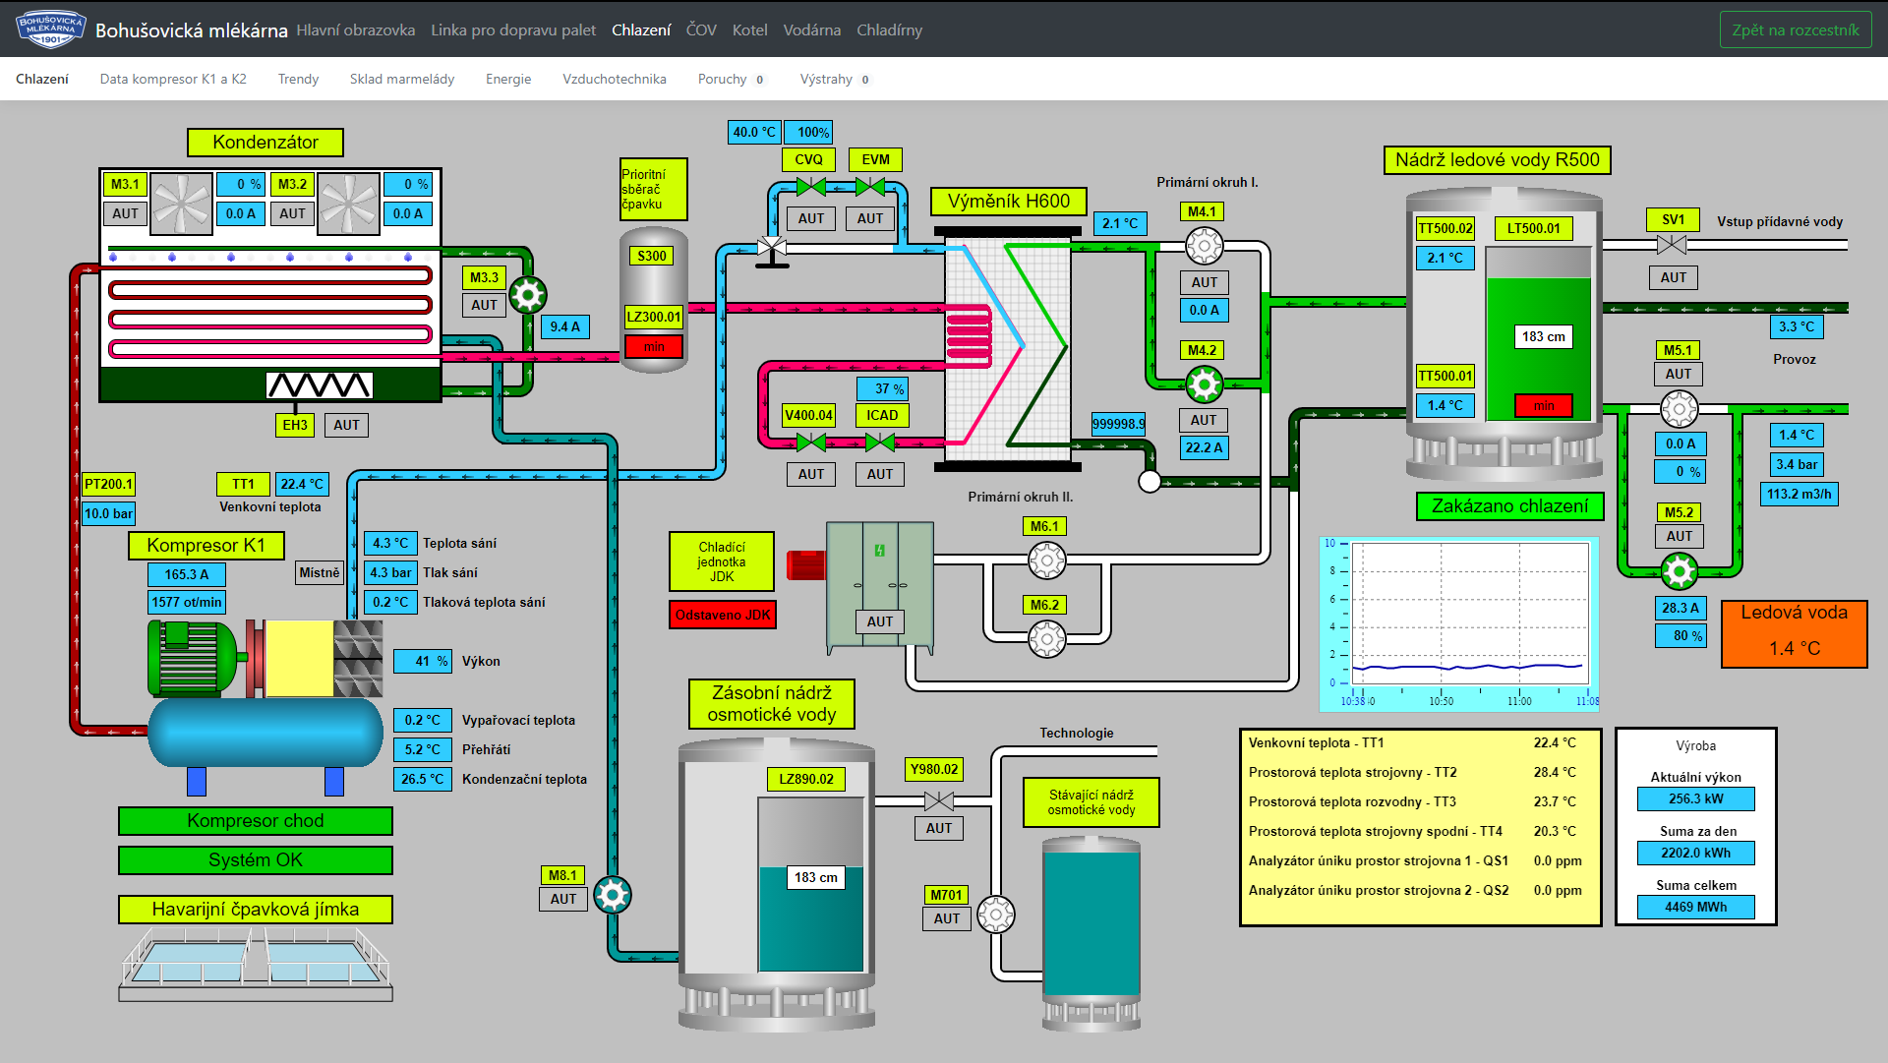Click the Zpět na rozcestník button
1888x1063 pixels.
pos(1795,30)
